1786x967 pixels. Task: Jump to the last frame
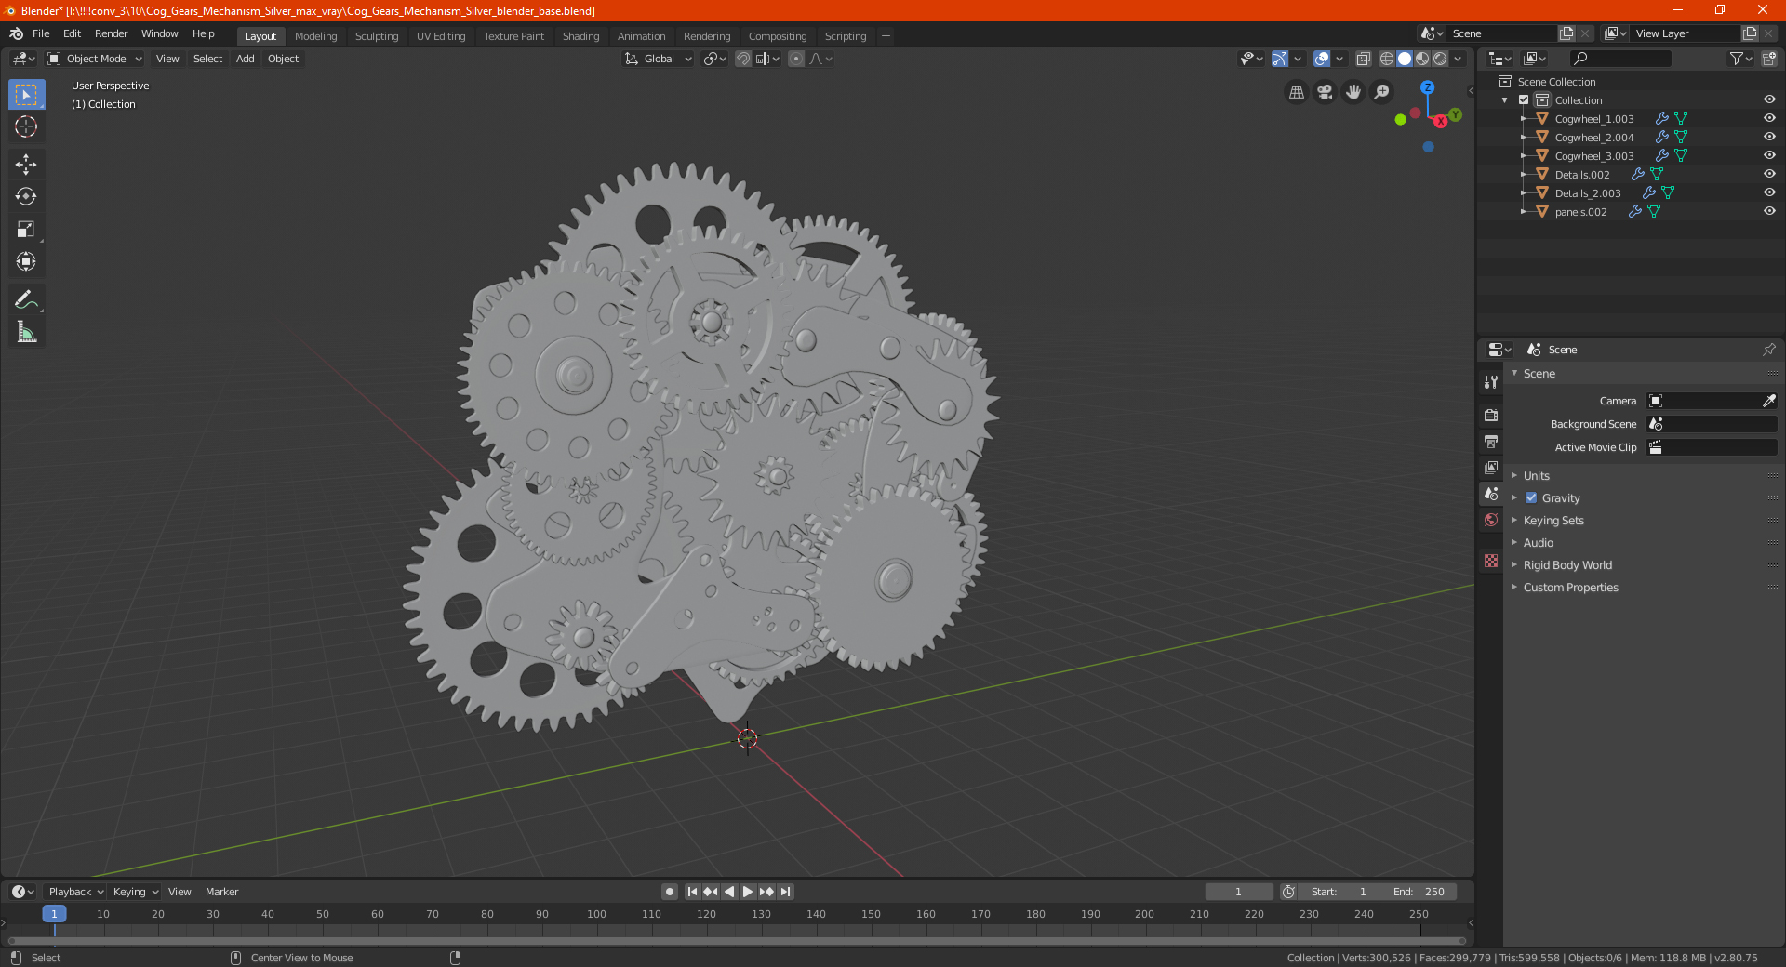pos(786,892)
